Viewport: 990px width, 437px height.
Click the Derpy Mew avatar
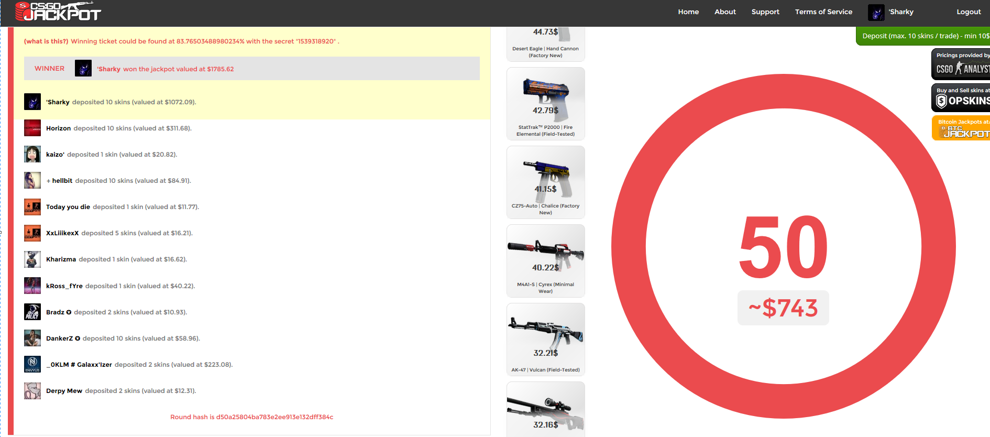(32, 391)
